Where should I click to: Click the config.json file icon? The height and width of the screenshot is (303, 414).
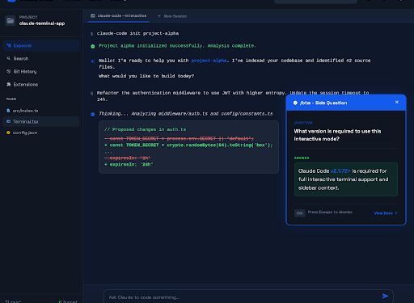pyautogui.click(x=8, y=133)
